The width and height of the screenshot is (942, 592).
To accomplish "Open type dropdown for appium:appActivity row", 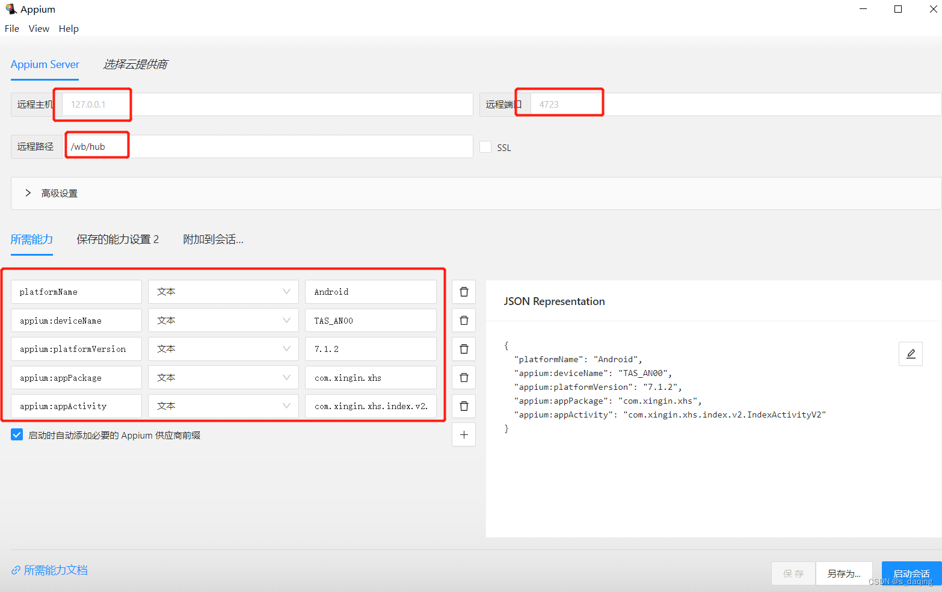I will point(223,406).
